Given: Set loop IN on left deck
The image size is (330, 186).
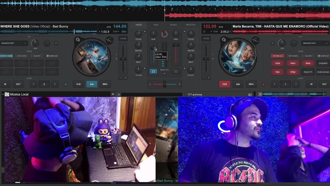Looking at the screenshot, I should click(5, 84).
